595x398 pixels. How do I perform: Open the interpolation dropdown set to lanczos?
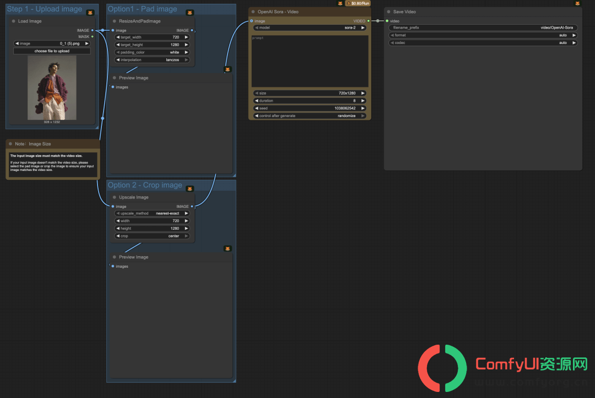(152, 60)
